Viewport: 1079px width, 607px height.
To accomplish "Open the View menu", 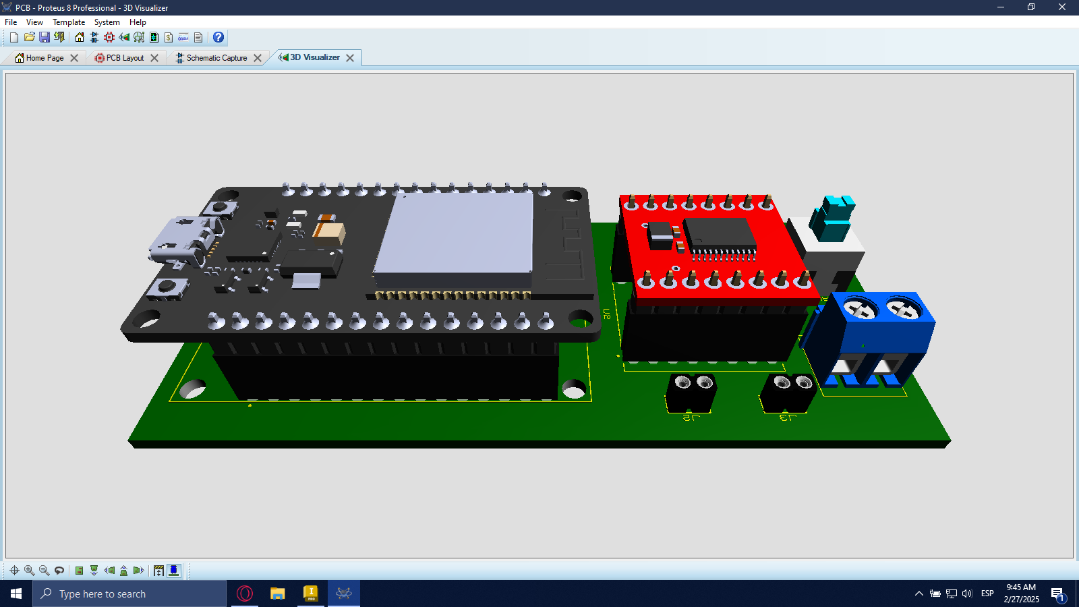I will [34, 22].
